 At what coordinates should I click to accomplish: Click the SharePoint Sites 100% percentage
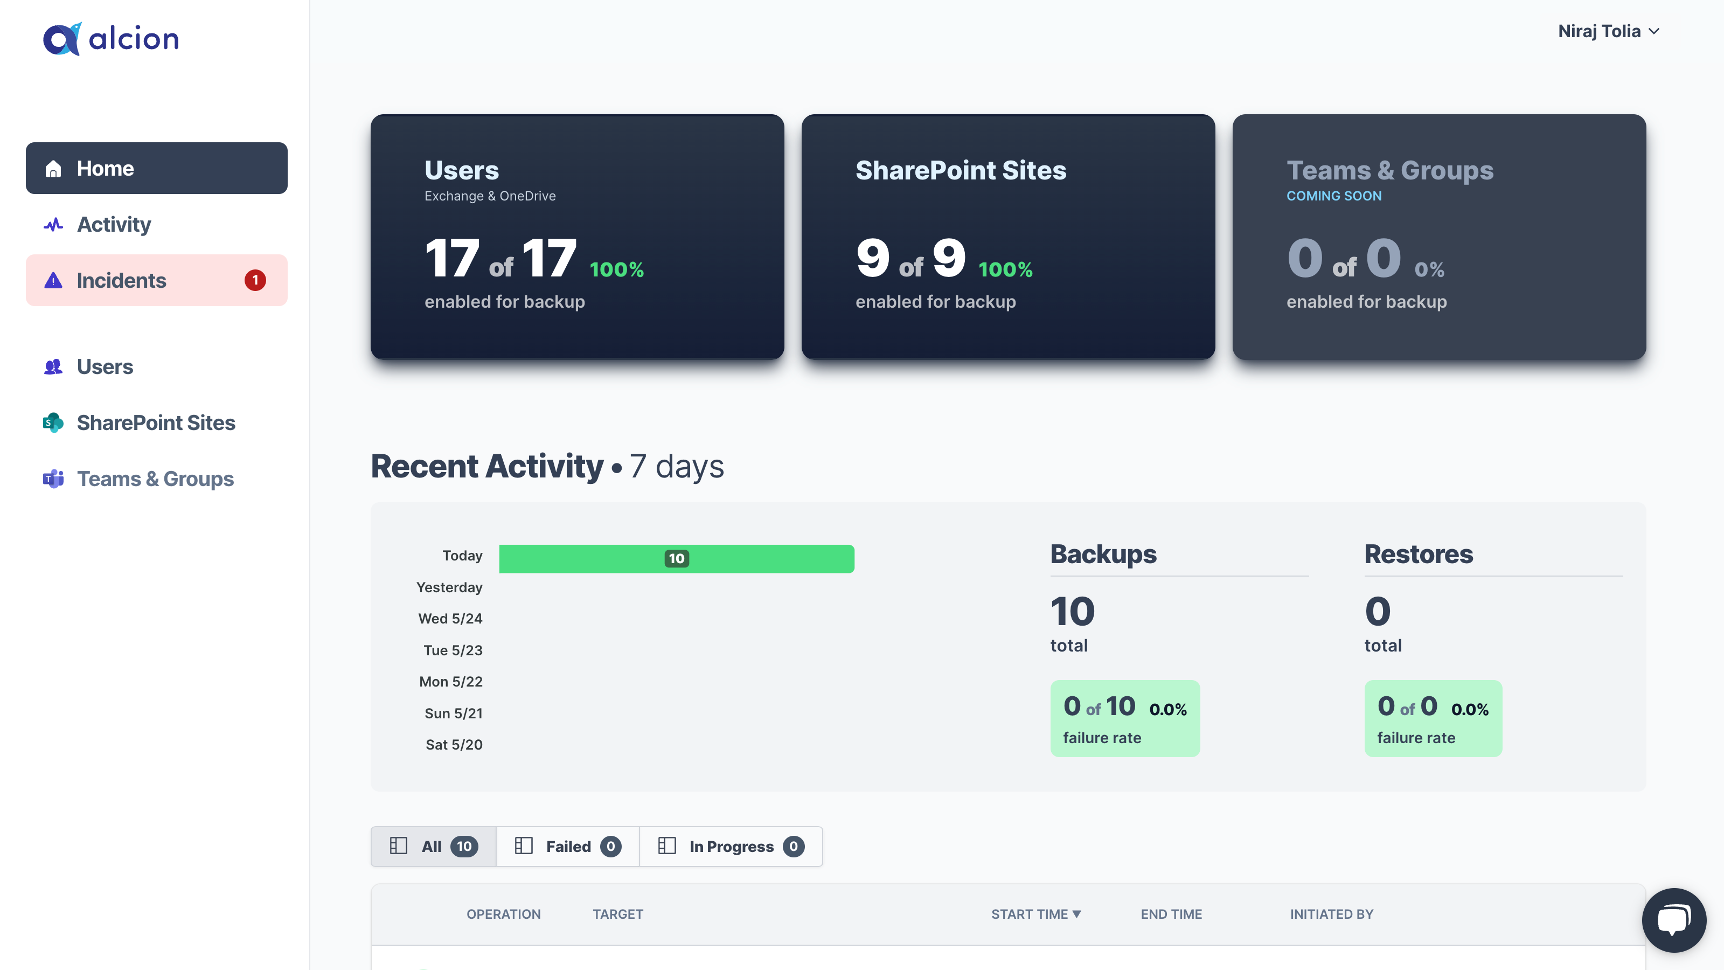pos(1005,269)
